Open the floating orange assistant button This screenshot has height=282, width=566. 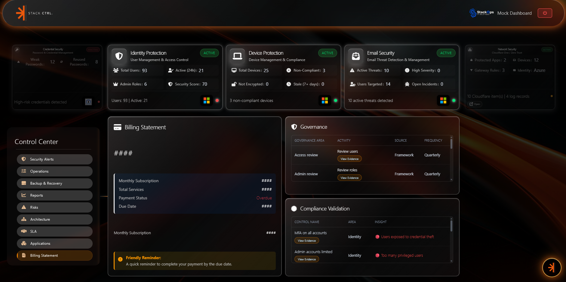pos(552,267)
